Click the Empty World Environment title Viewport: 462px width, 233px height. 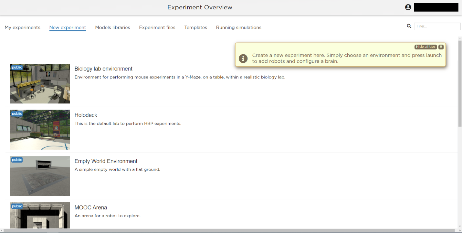click(106, 161)
